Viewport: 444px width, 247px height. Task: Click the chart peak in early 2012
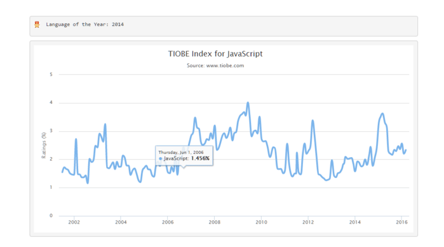(313, 120)
